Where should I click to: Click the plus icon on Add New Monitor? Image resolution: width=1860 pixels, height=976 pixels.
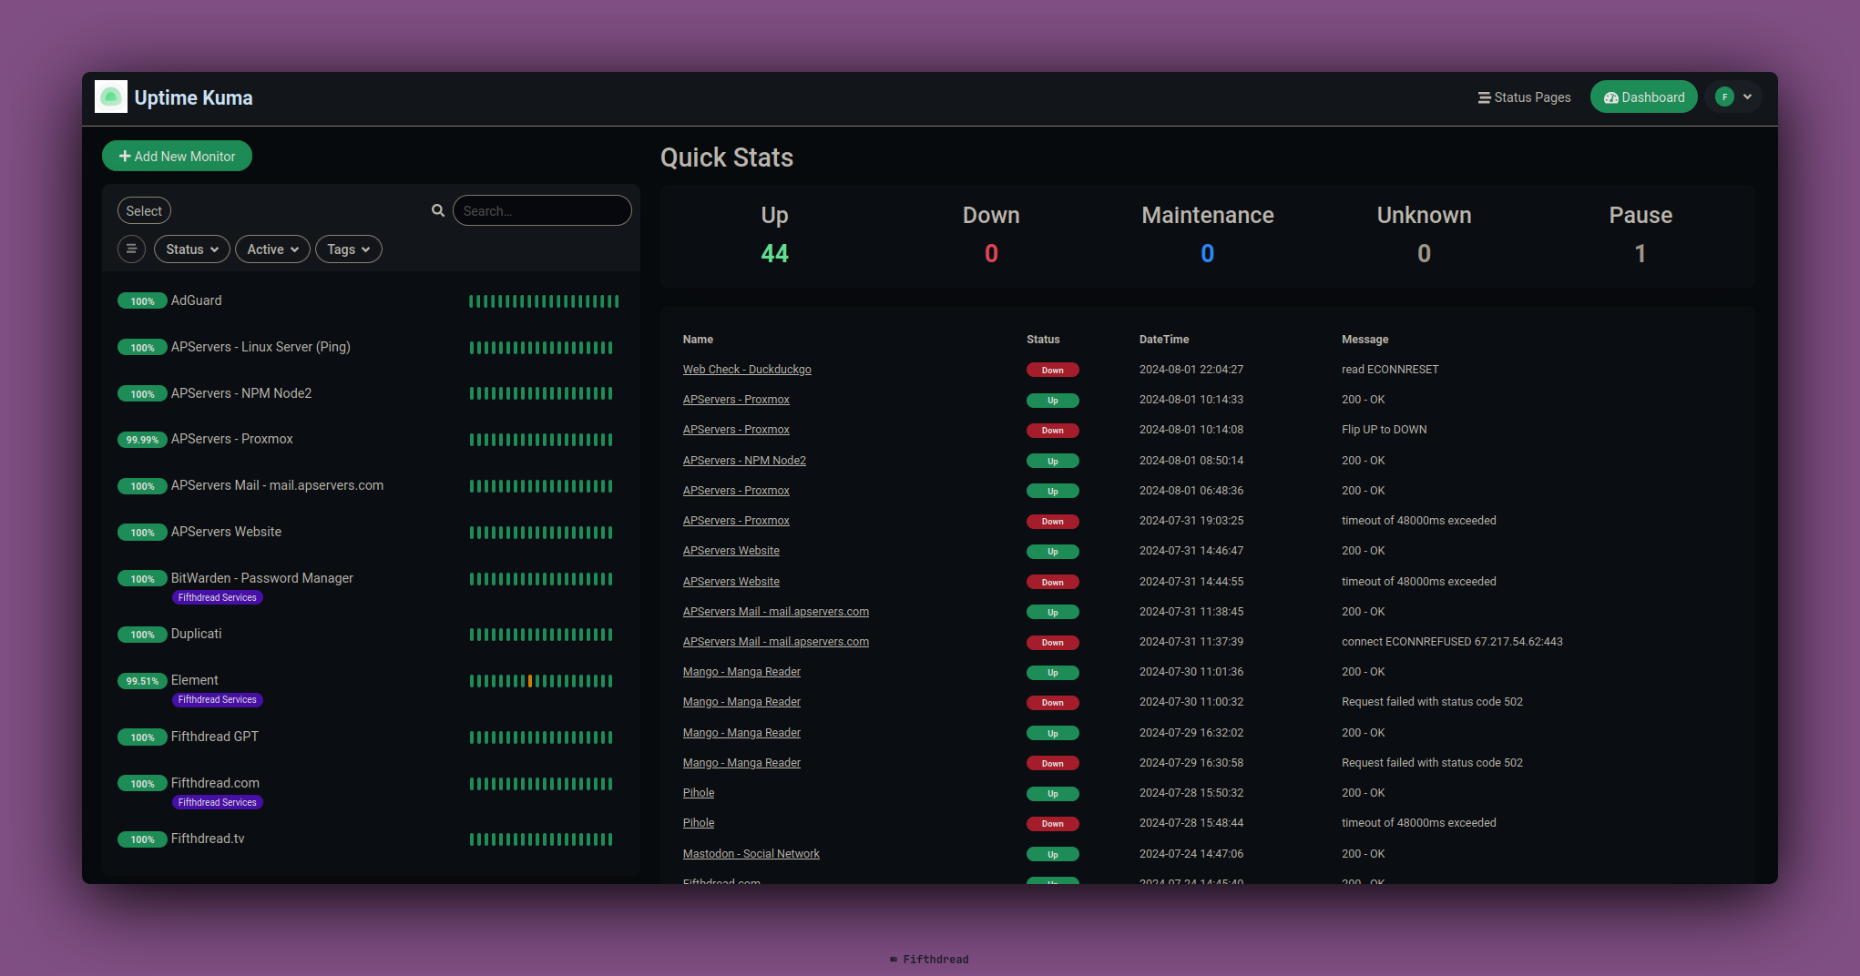point(125,156)
